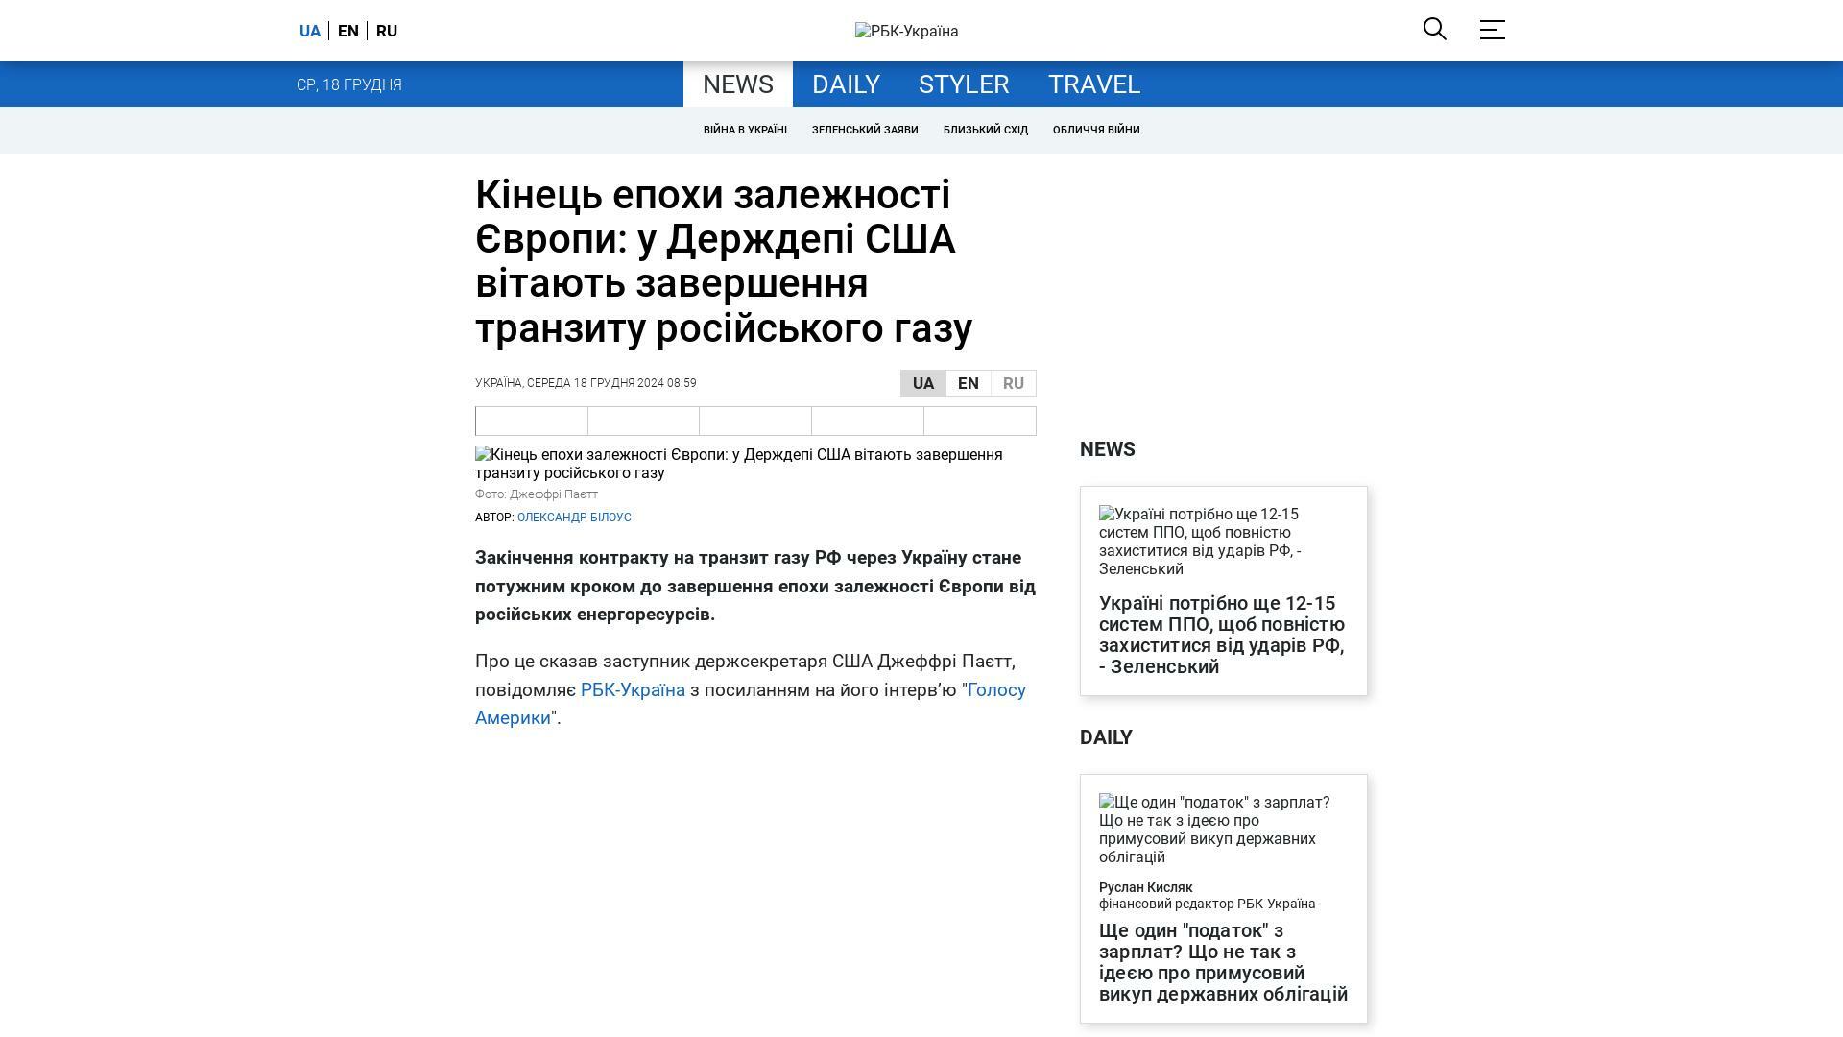Open headline about примусовий викуп облігацій
This screenshot has height=1037, width=1843.
click(1224, 962)
